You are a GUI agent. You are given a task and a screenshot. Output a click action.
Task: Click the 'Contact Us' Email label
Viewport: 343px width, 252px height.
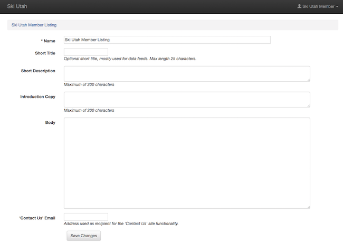coord(37,218)
